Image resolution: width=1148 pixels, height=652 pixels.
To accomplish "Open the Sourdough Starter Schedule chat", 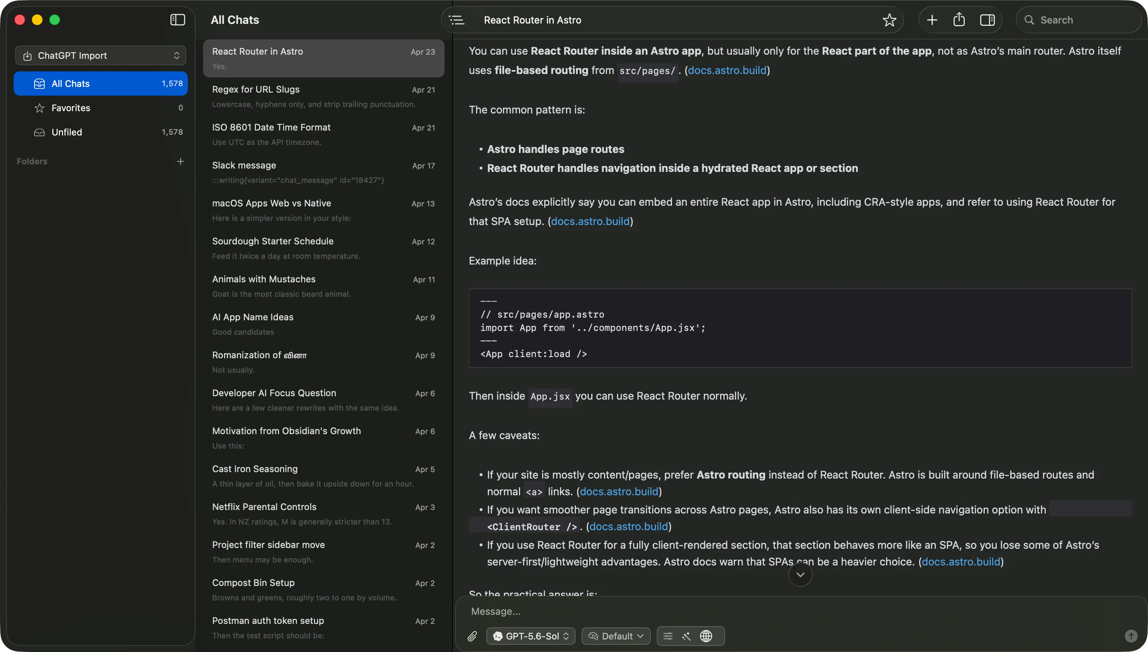I will (x=323, y=248).
